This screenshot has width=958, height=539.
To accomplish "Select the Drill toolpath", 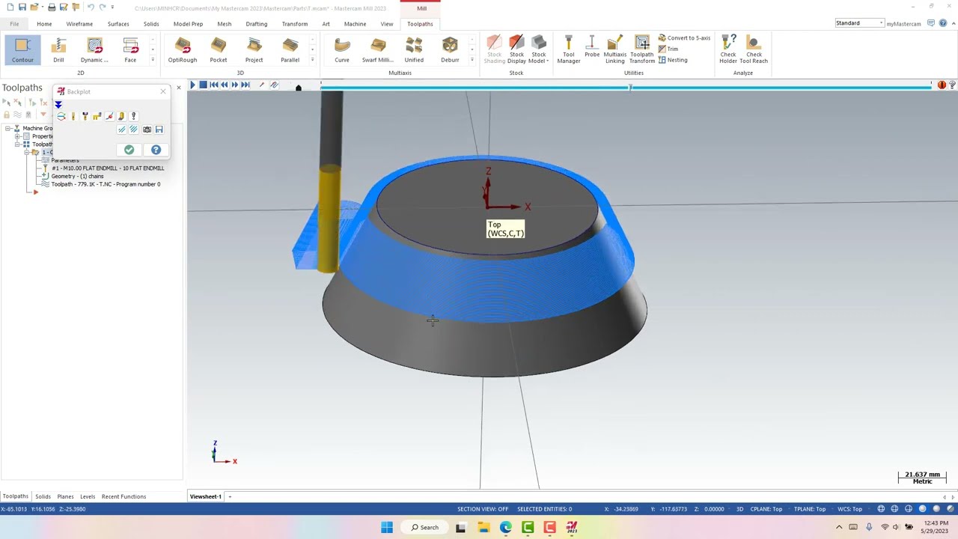I will [x=58, y=51].
